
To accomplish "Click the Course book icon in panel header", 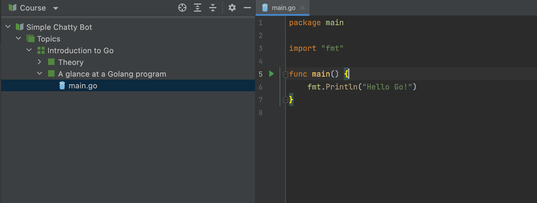I will (12, 8).
